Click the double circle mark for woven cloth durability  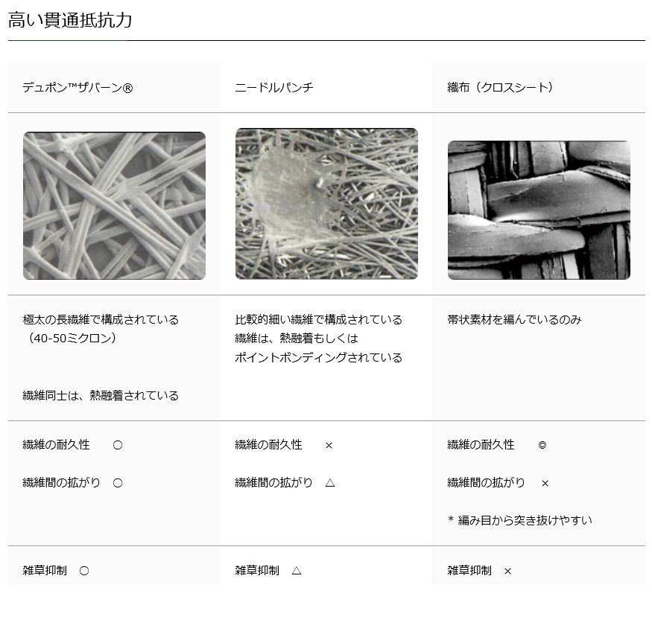coord(542,445)
